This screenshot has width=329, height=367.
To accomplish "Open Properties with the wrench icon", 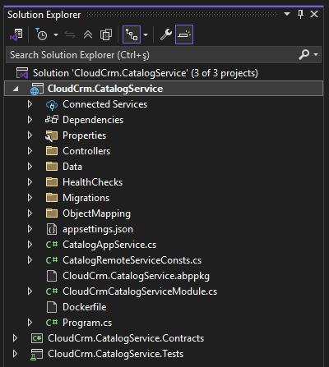I will click(x=166, y=34).
